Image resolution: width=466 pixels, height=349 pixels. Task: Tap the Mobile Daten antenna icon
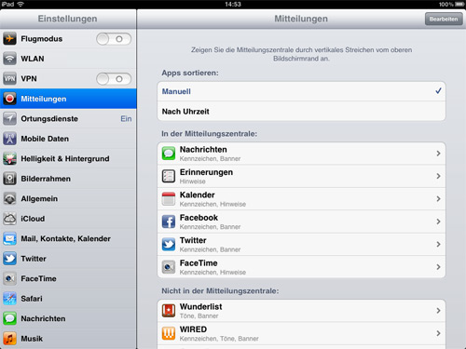(x=9, y=139)
